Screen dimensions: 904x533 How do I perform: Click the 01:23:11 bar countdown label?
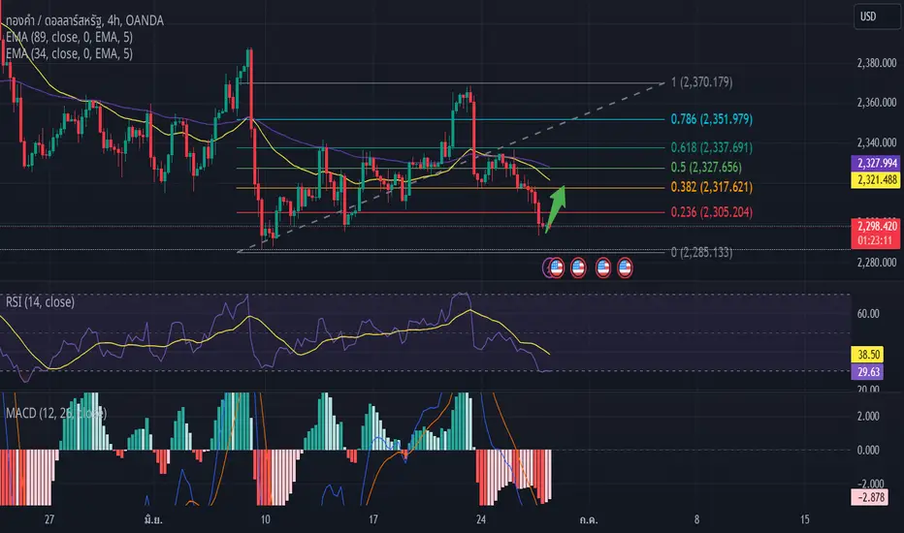coord(875,241)
